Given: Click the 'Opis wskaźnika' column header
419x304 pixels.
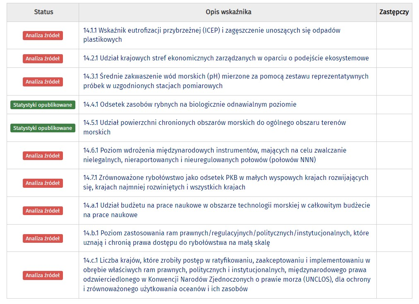Looking at the screenshot, I should tap(228, 12).
